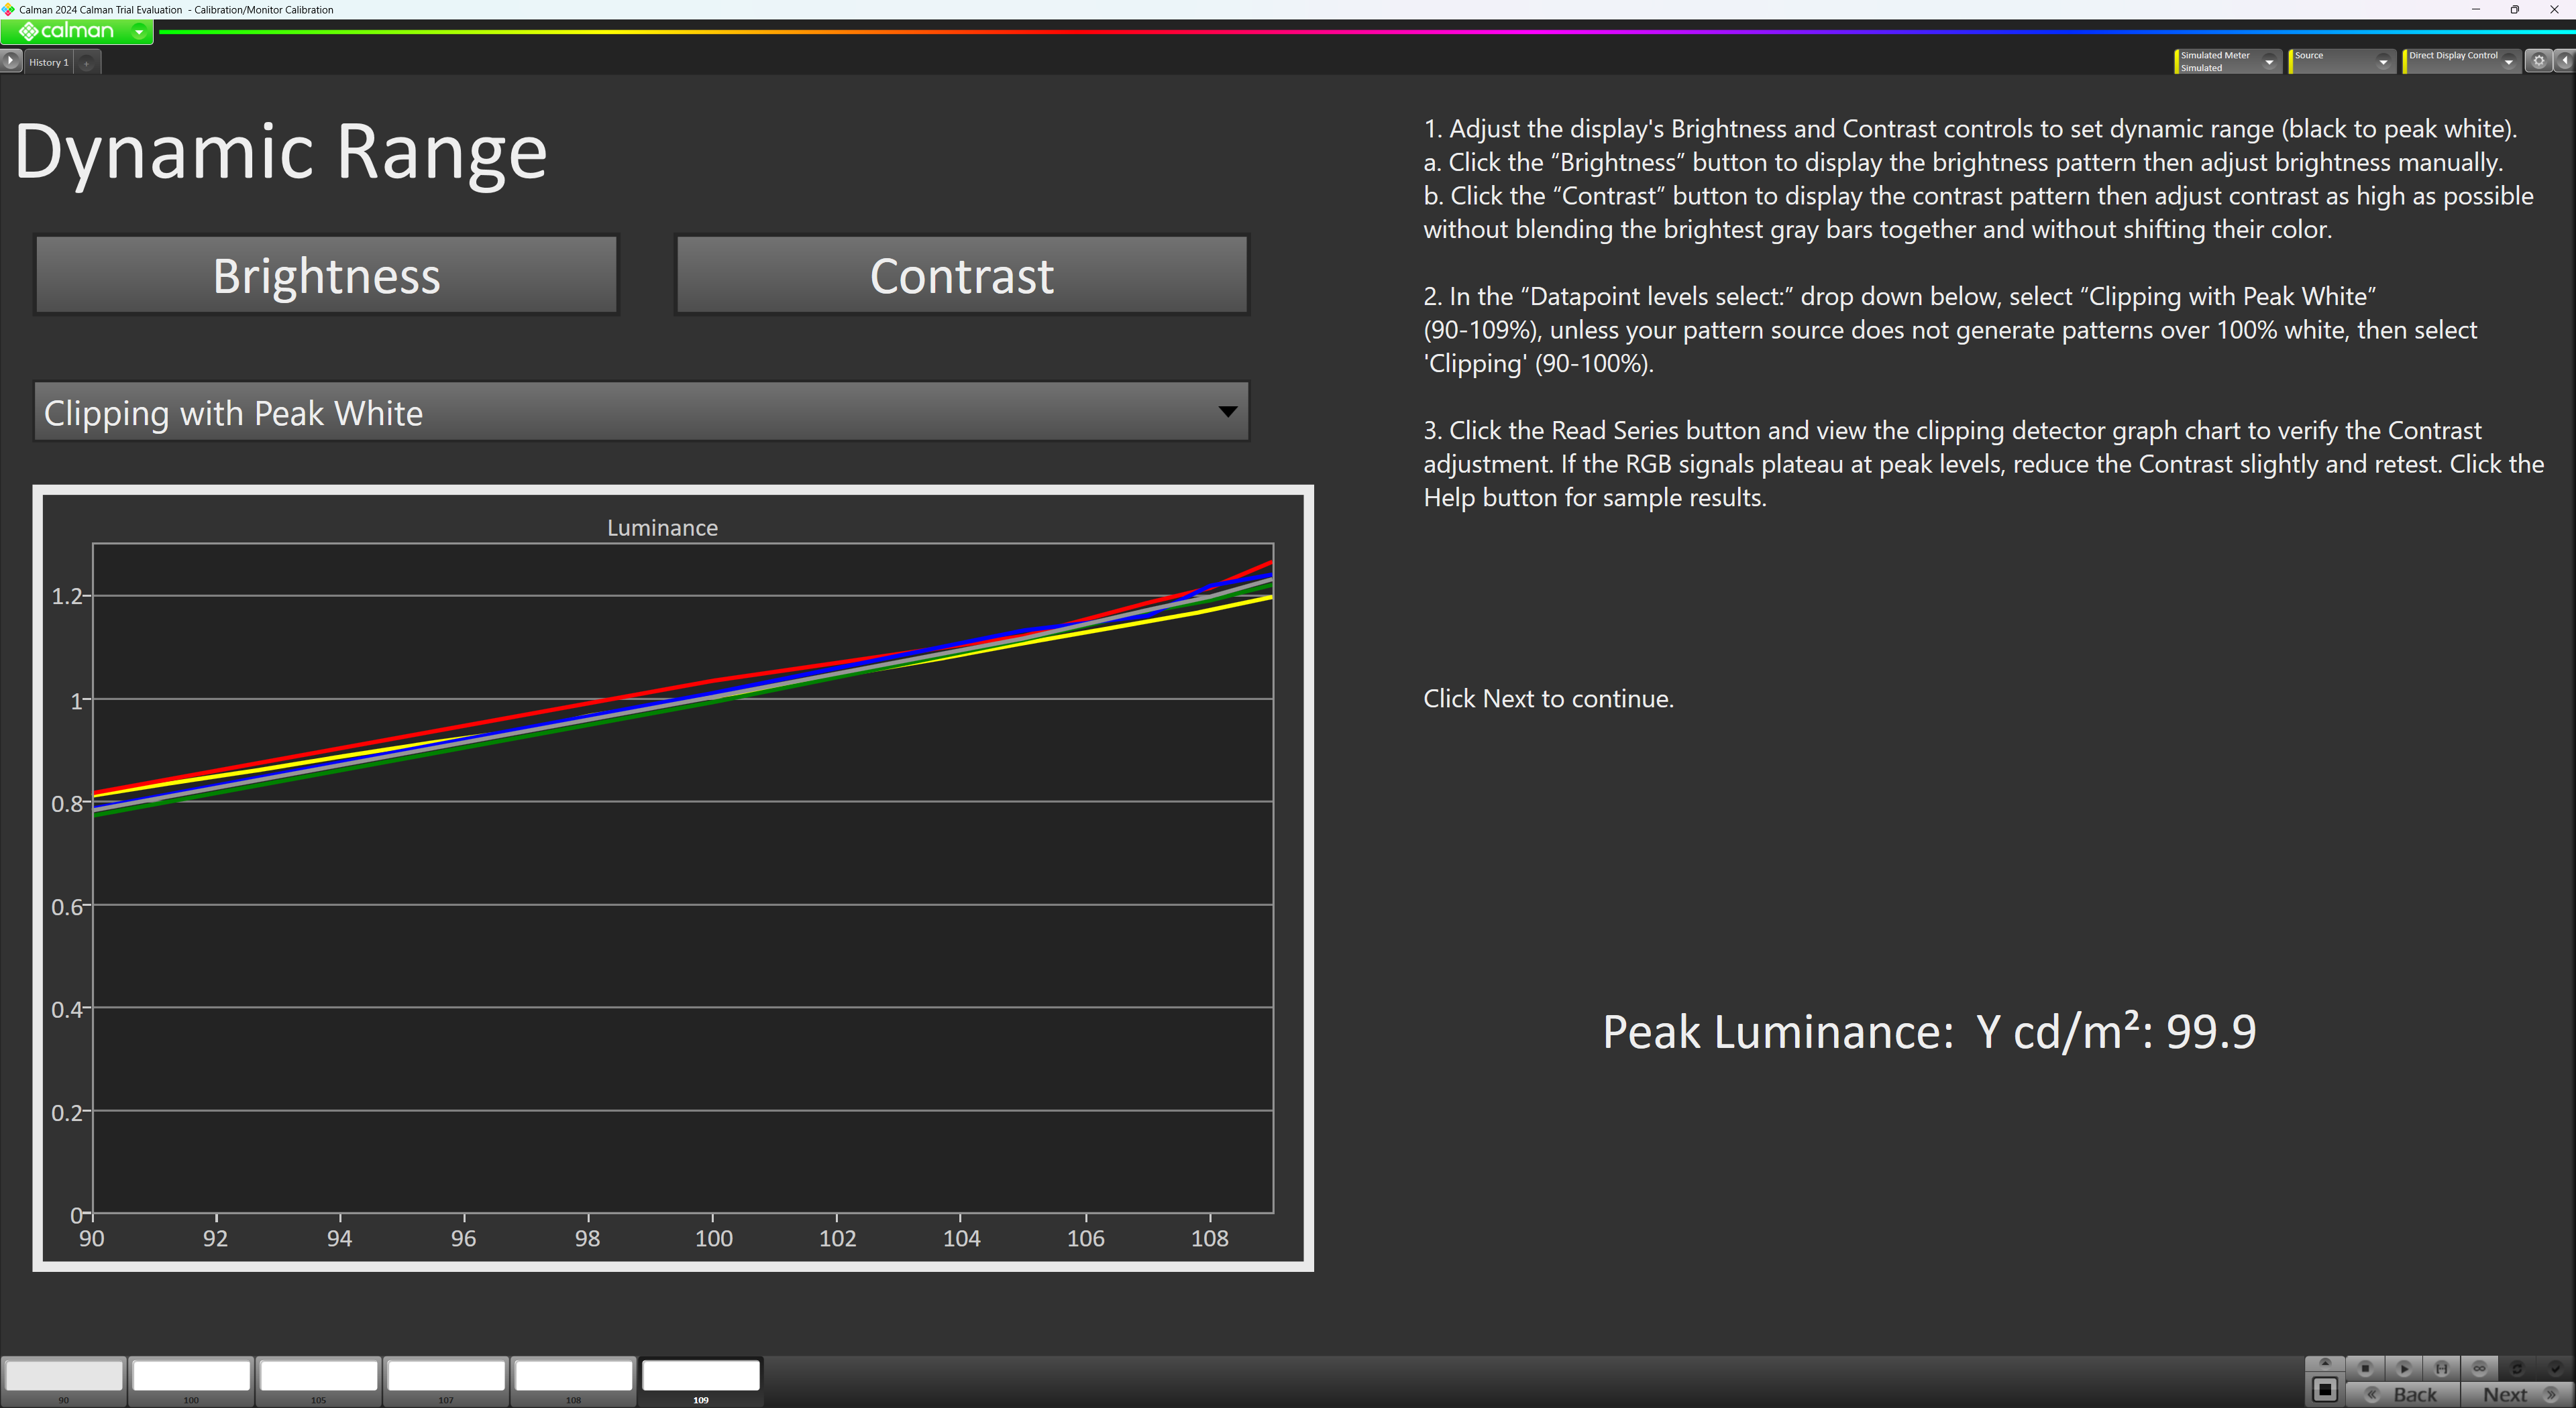
Task: Restore down the Calman window
Action: (2515, 9)
